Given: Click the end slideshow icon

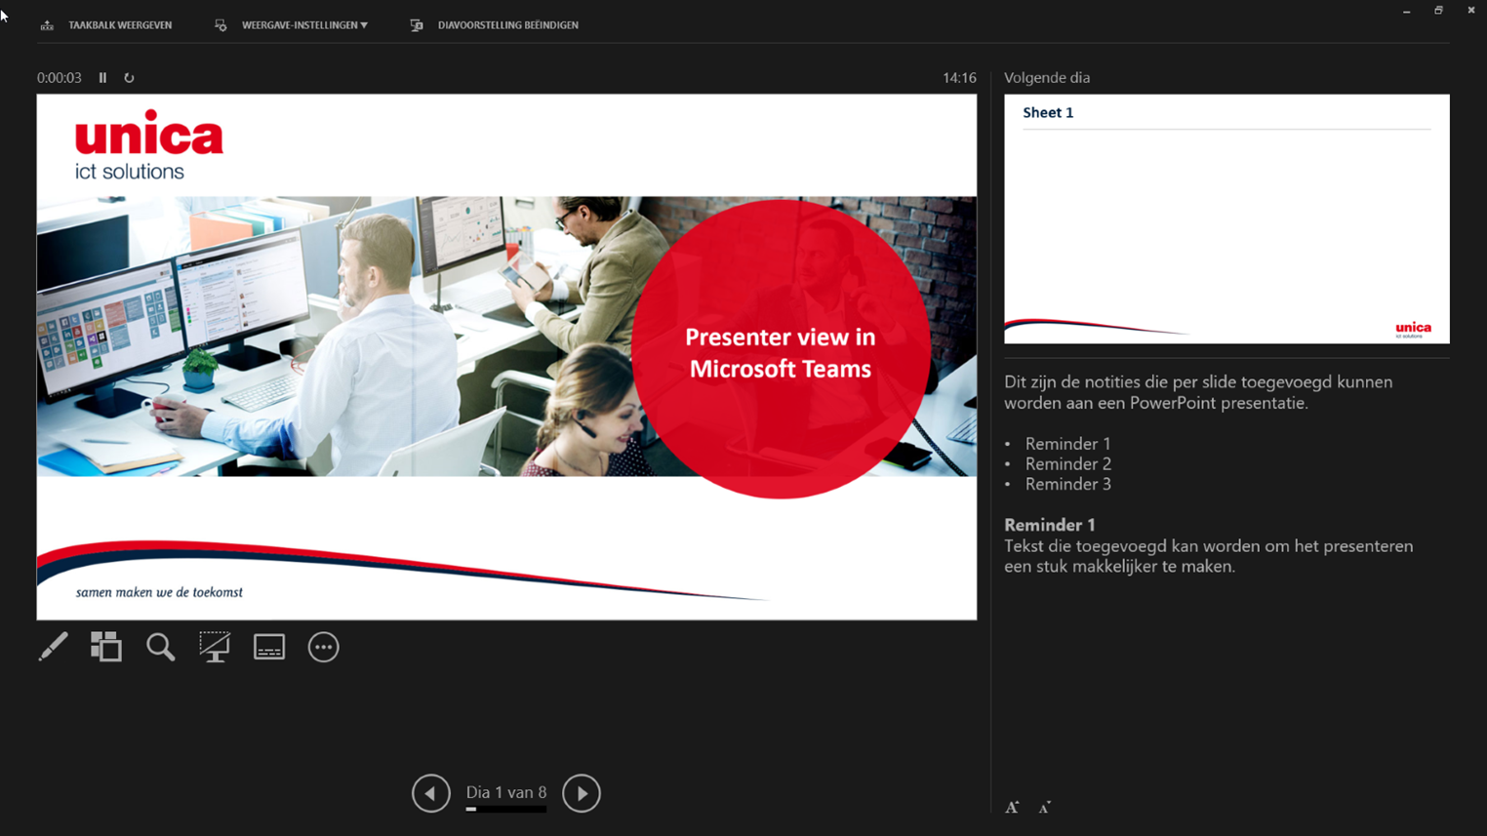Looking at the screenshot, I should click(x=417, y=25).
